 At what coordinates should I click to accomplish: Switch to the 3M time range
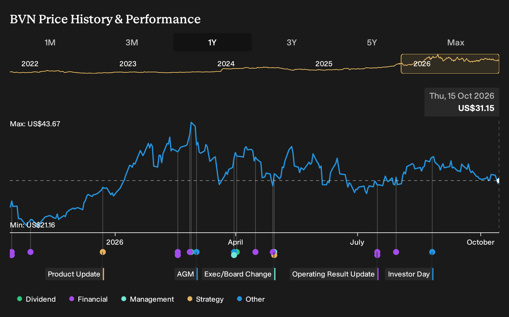132,42
